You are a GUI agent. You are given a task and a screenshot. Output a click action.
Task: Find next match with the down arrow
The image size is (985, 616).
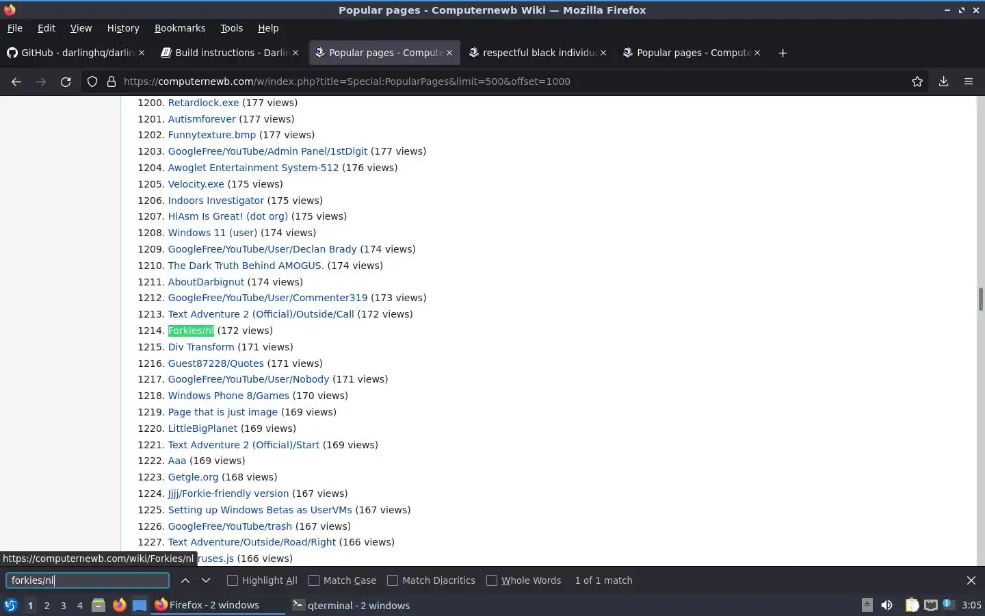click(x=206, y=580)
